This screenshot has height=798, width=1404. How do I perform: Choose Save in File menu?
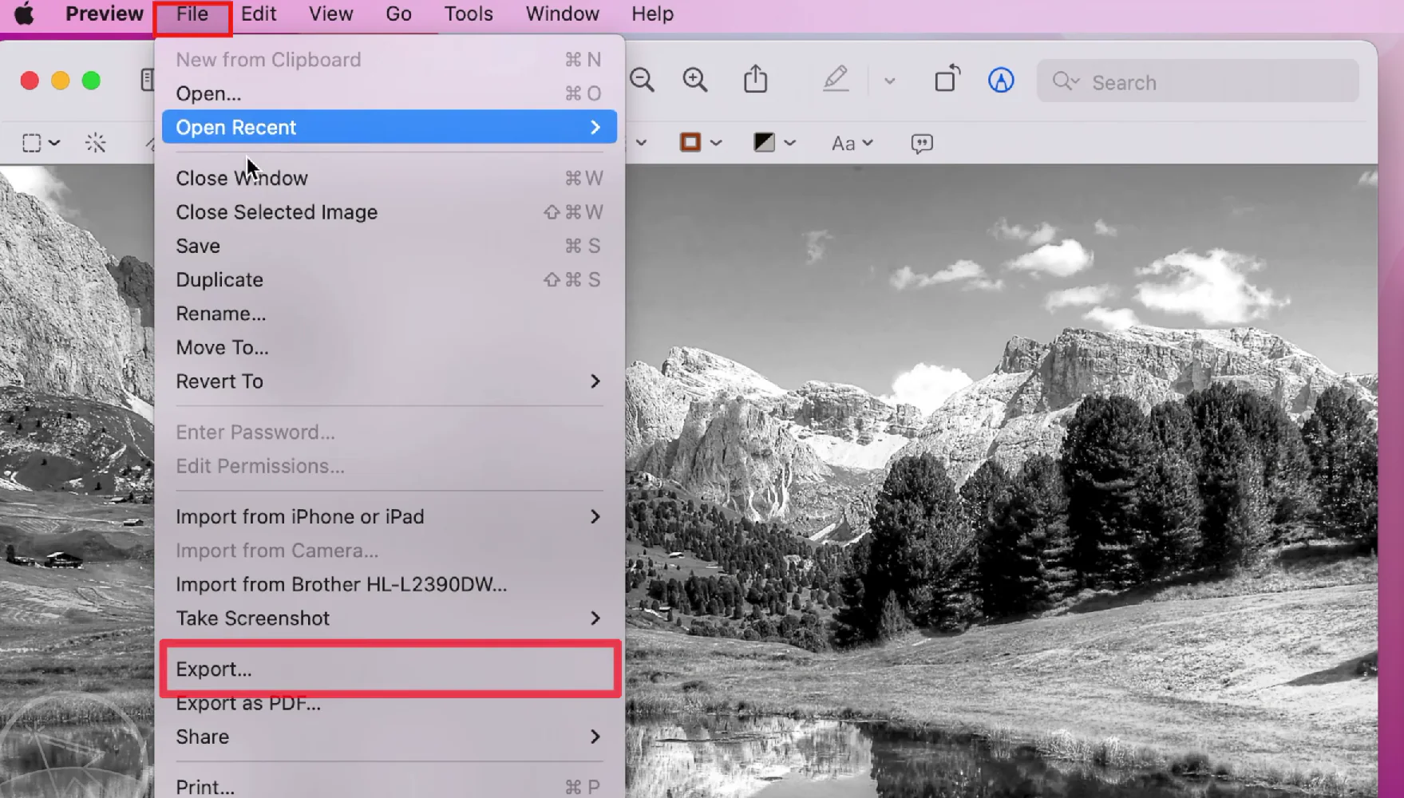pyautogui.click(x=390, y=246)
